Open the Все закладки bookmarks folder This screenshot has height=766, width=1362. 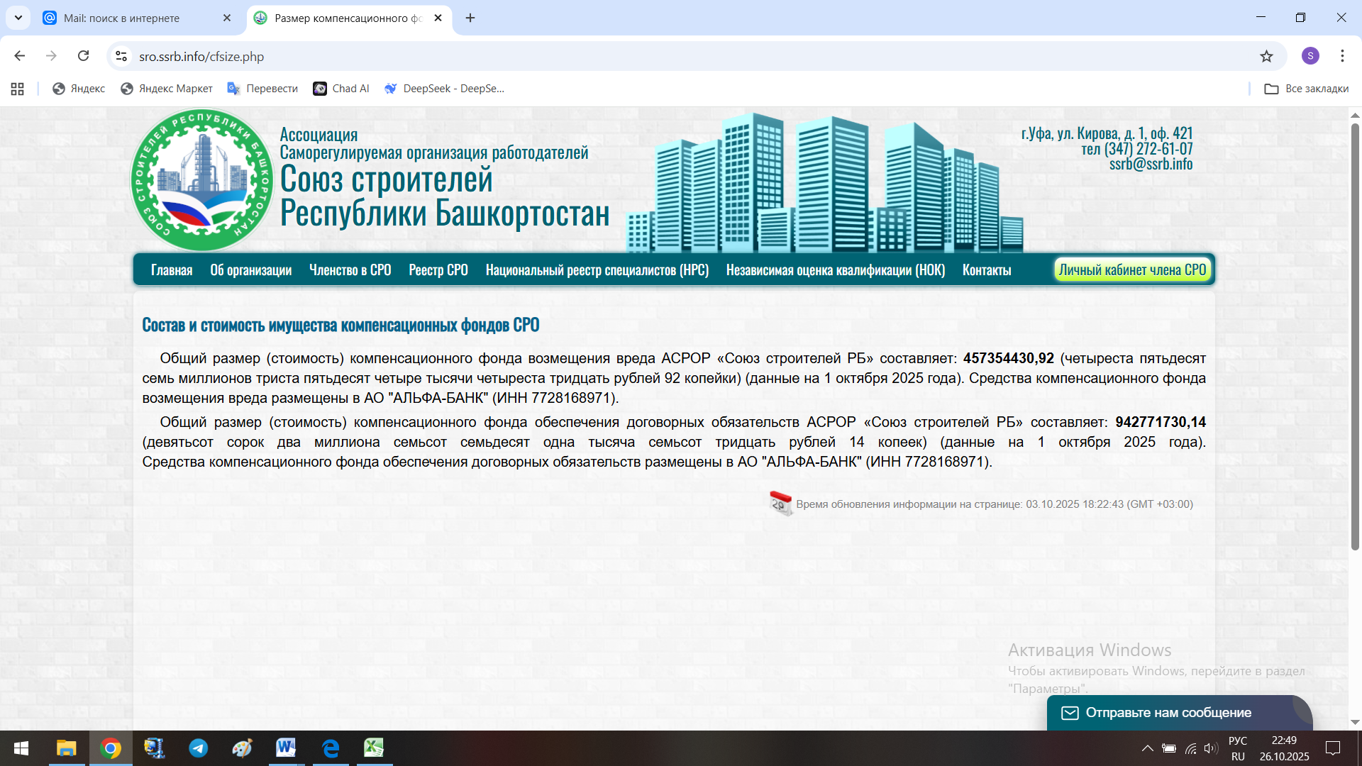(x=1306, y=89)
